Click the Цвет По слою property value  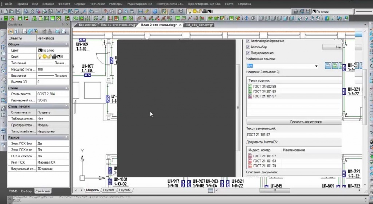click(x=52, y=50)
